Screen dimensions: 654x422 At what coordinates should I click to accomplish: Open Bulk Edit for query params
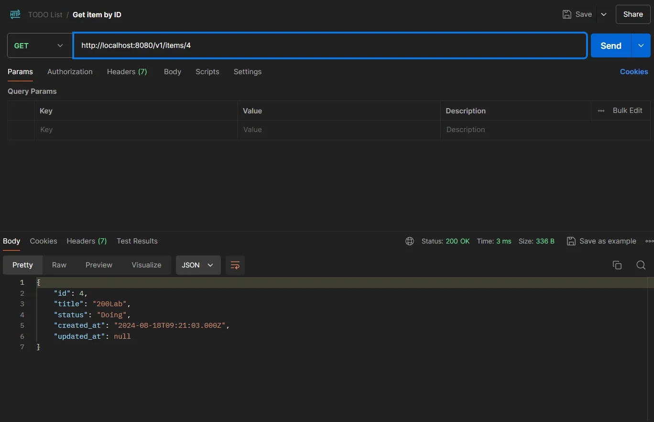click(x=627, y=111)
